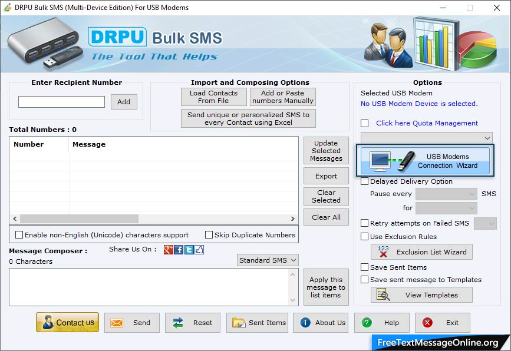Click the message composer text area
This screenshot has height=351, width=511.
point(149,287)
